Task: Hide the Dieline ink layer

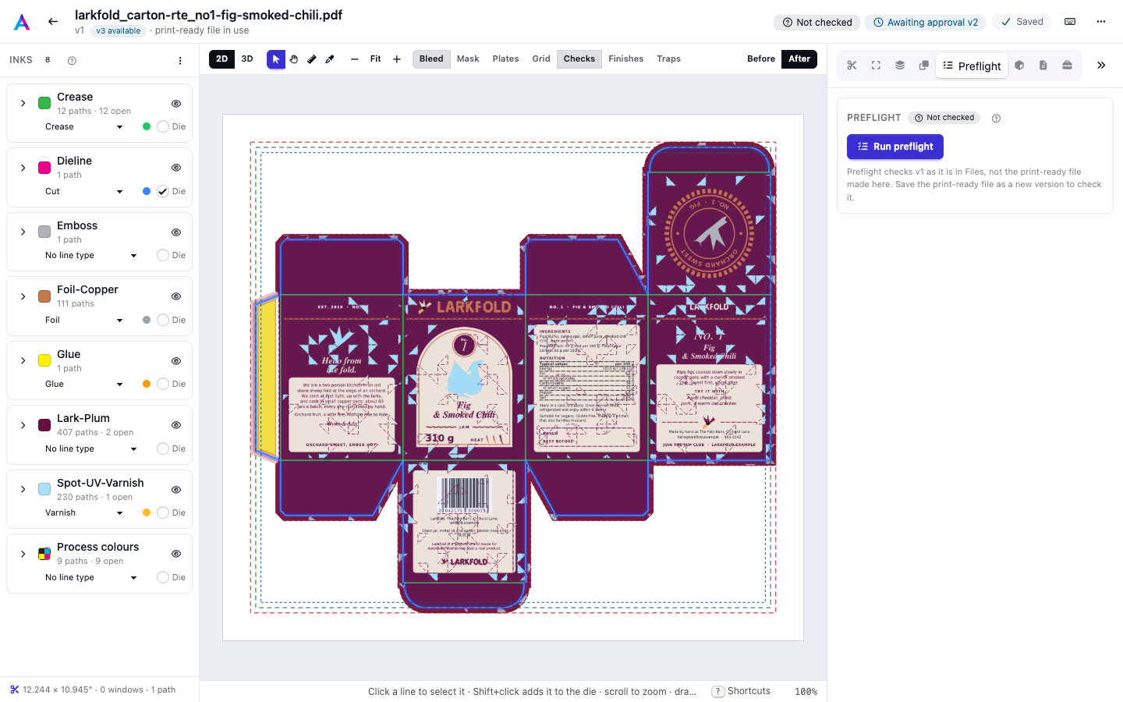Action: pos(176,168)
